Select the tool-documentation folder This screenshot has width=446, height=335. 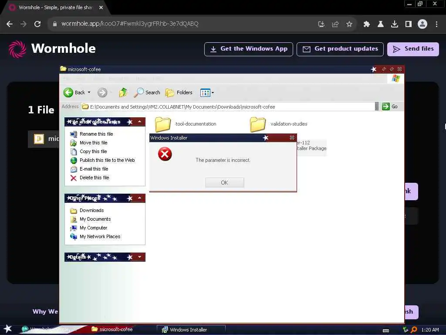click(186, 124)
